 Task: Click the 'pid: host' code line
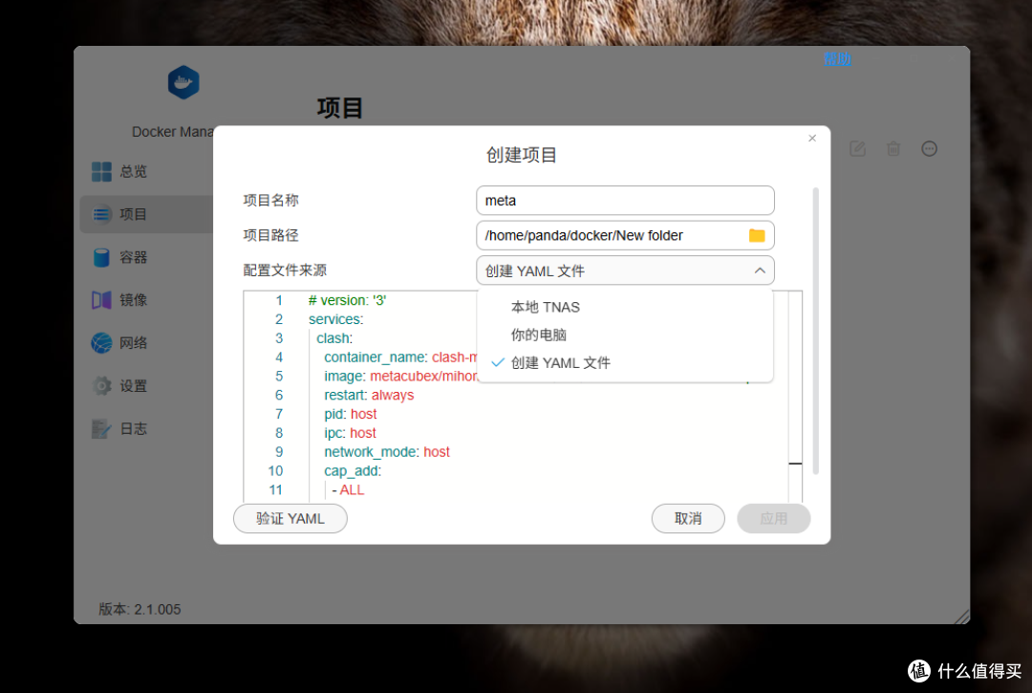pos(350,414)
